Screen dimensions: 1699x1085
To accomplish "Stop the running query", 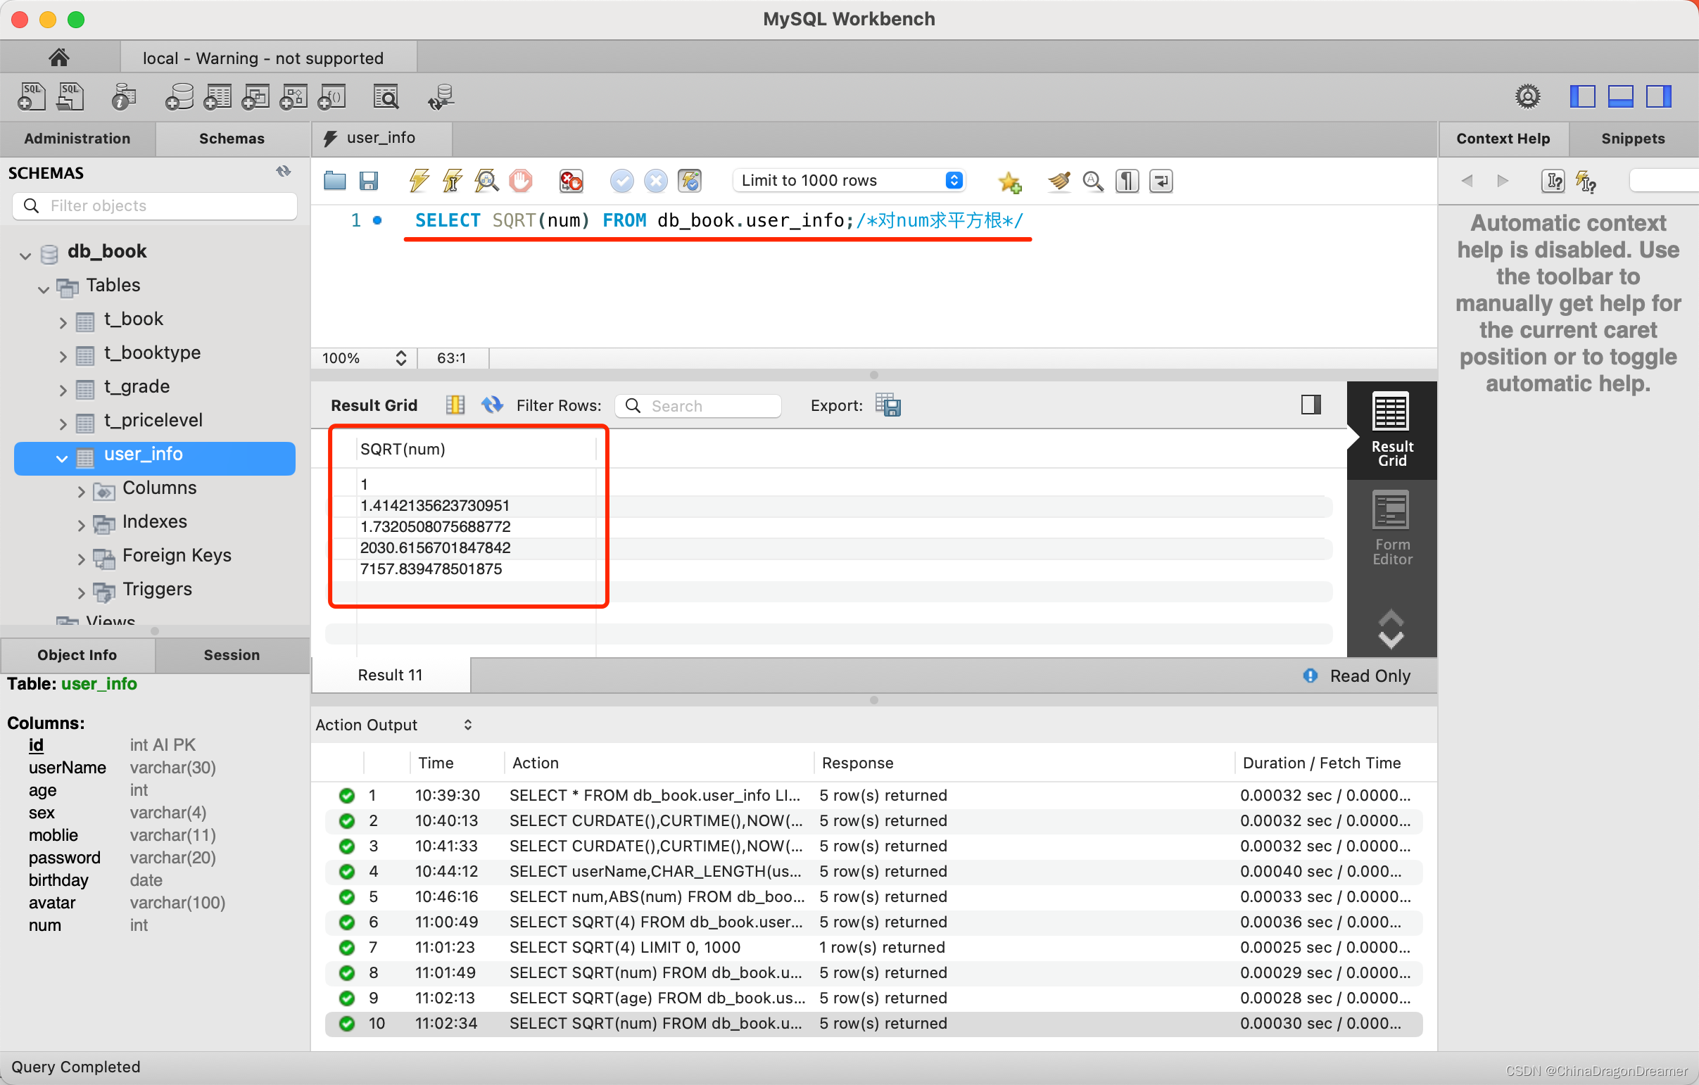I will [x=521, y=181].
